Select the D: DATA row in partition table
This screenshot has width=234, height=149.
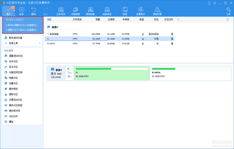[110, 43]
